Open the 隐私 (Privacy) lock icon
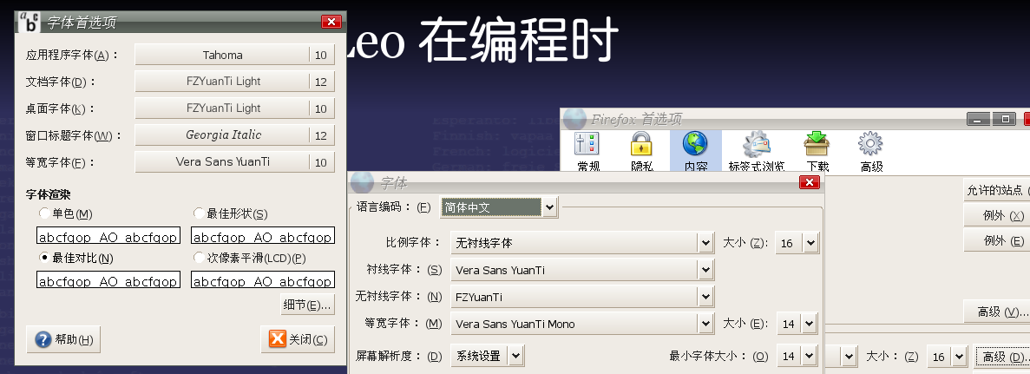This screenshot has height=374, width=1030. (641, 151)
